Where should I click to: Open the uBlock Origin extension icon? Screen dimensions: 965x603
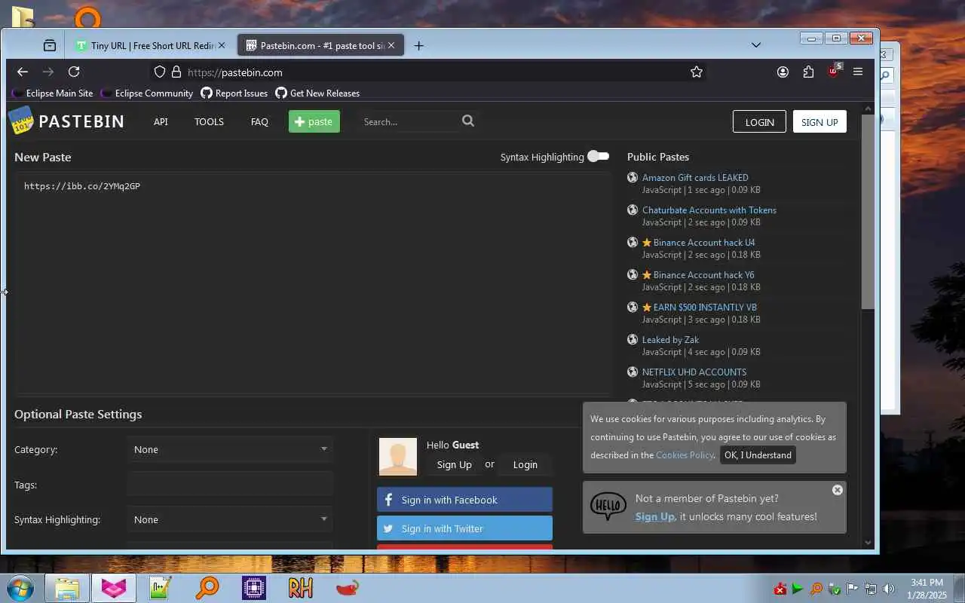(x=834, y=71)
